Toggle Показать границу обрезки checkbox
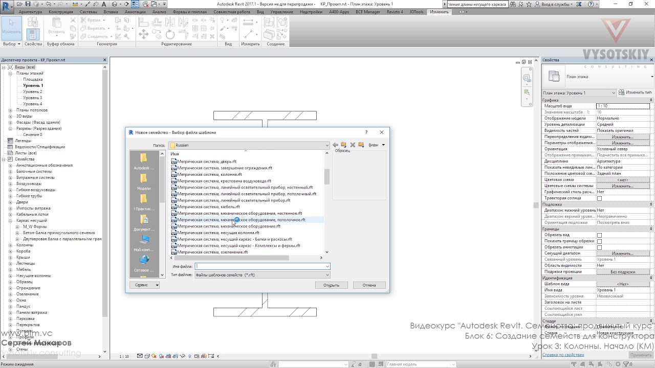The width and height of the screenshot is (655, 368). 599,241
